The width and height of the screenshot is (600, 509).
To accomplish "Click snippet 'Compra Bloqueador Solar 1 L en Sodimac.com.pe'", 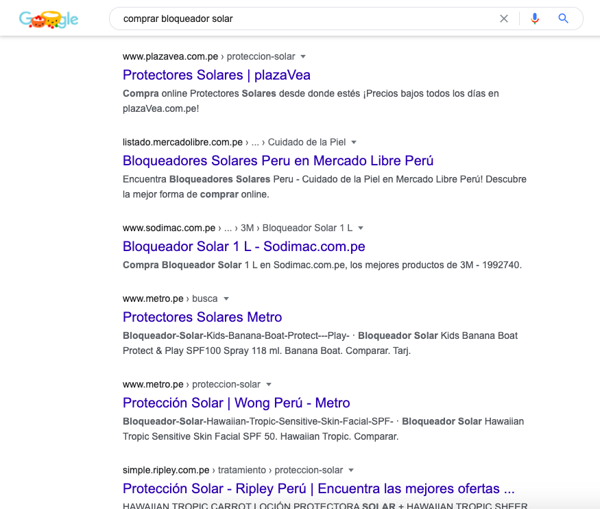I will tap(322, 265).
